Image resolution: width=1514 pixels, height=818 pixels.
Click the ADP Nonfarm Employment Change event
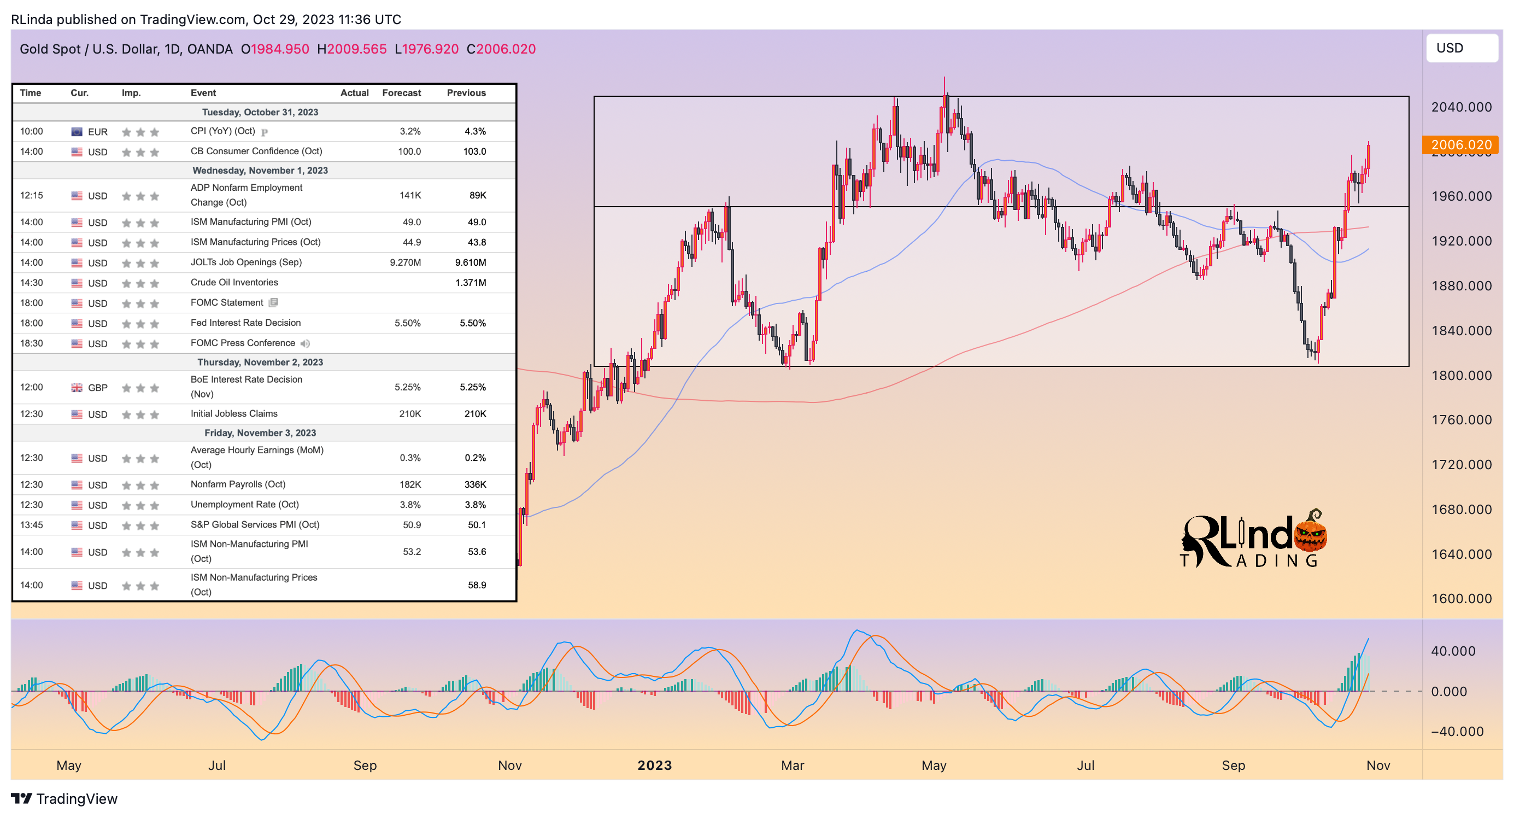[x=247, y=195]
